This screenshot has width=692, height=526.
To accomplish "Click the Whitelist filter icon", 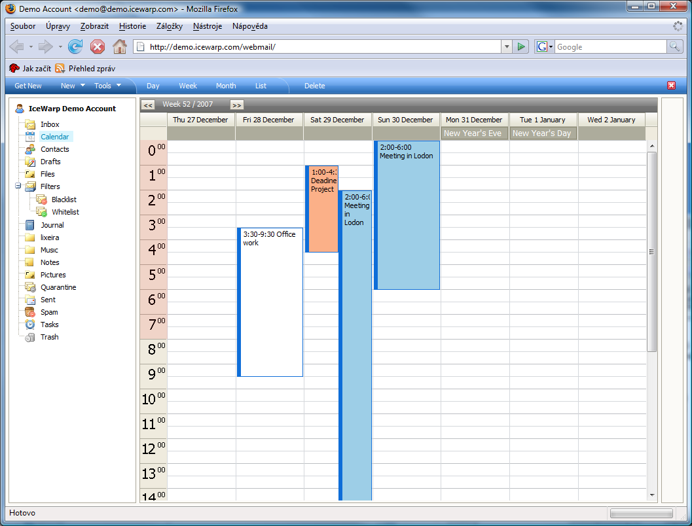I will [41, 211].
